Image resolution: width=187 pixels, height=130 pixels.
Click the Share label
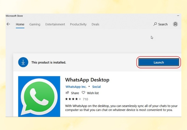(x=75, y=93)
